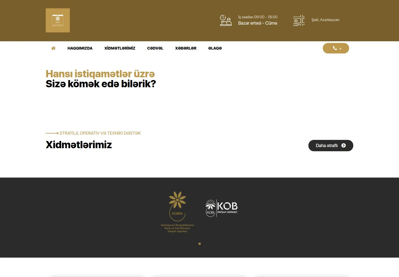The width and height of the screenshot is (399, 277).
Task: Click the KOB logo in the header
Action: click(x=58, y=20)
